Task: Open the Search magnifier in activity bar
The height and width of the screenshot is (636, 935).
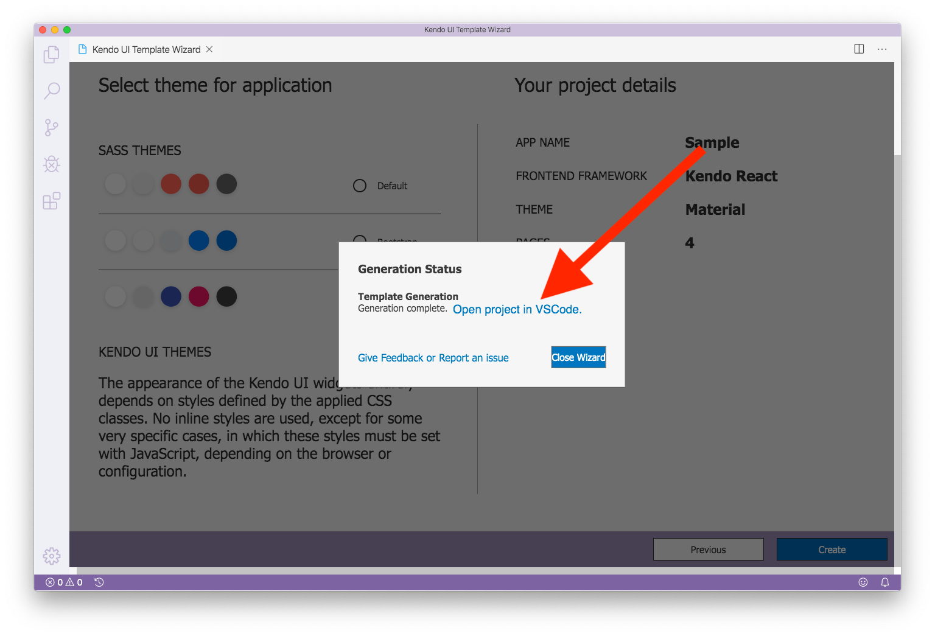Action: (52, 91)
